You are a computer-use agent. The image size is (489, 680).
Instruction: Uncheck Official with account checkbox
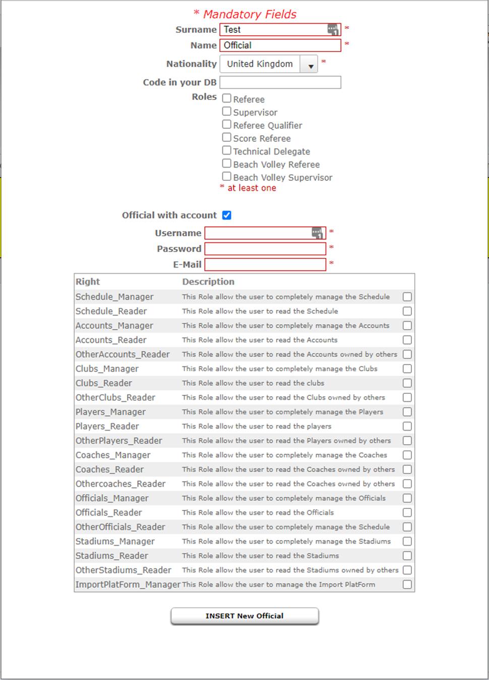[x=227, y=215]
